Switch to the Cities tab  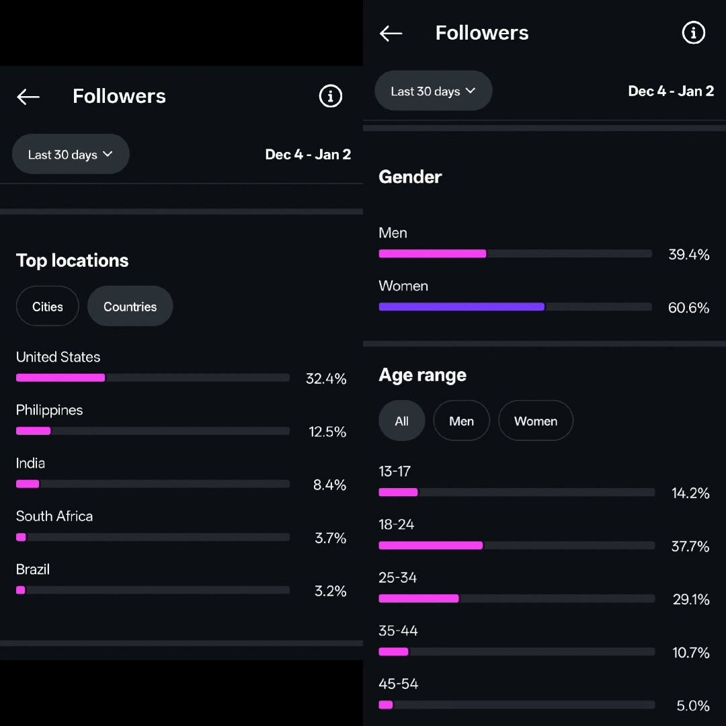[x=48, y=307]
